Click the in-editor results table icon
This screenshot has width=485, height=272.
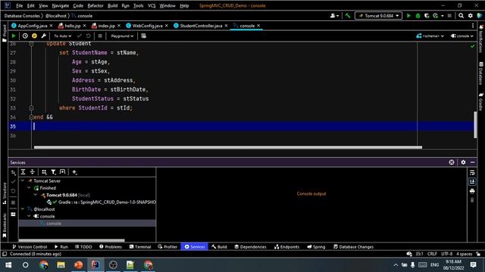pos(143,36)
